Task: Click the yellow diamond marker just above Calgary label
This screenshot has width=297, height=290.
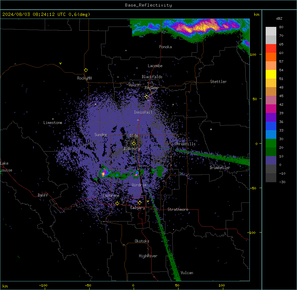Action: pos(140,203)
